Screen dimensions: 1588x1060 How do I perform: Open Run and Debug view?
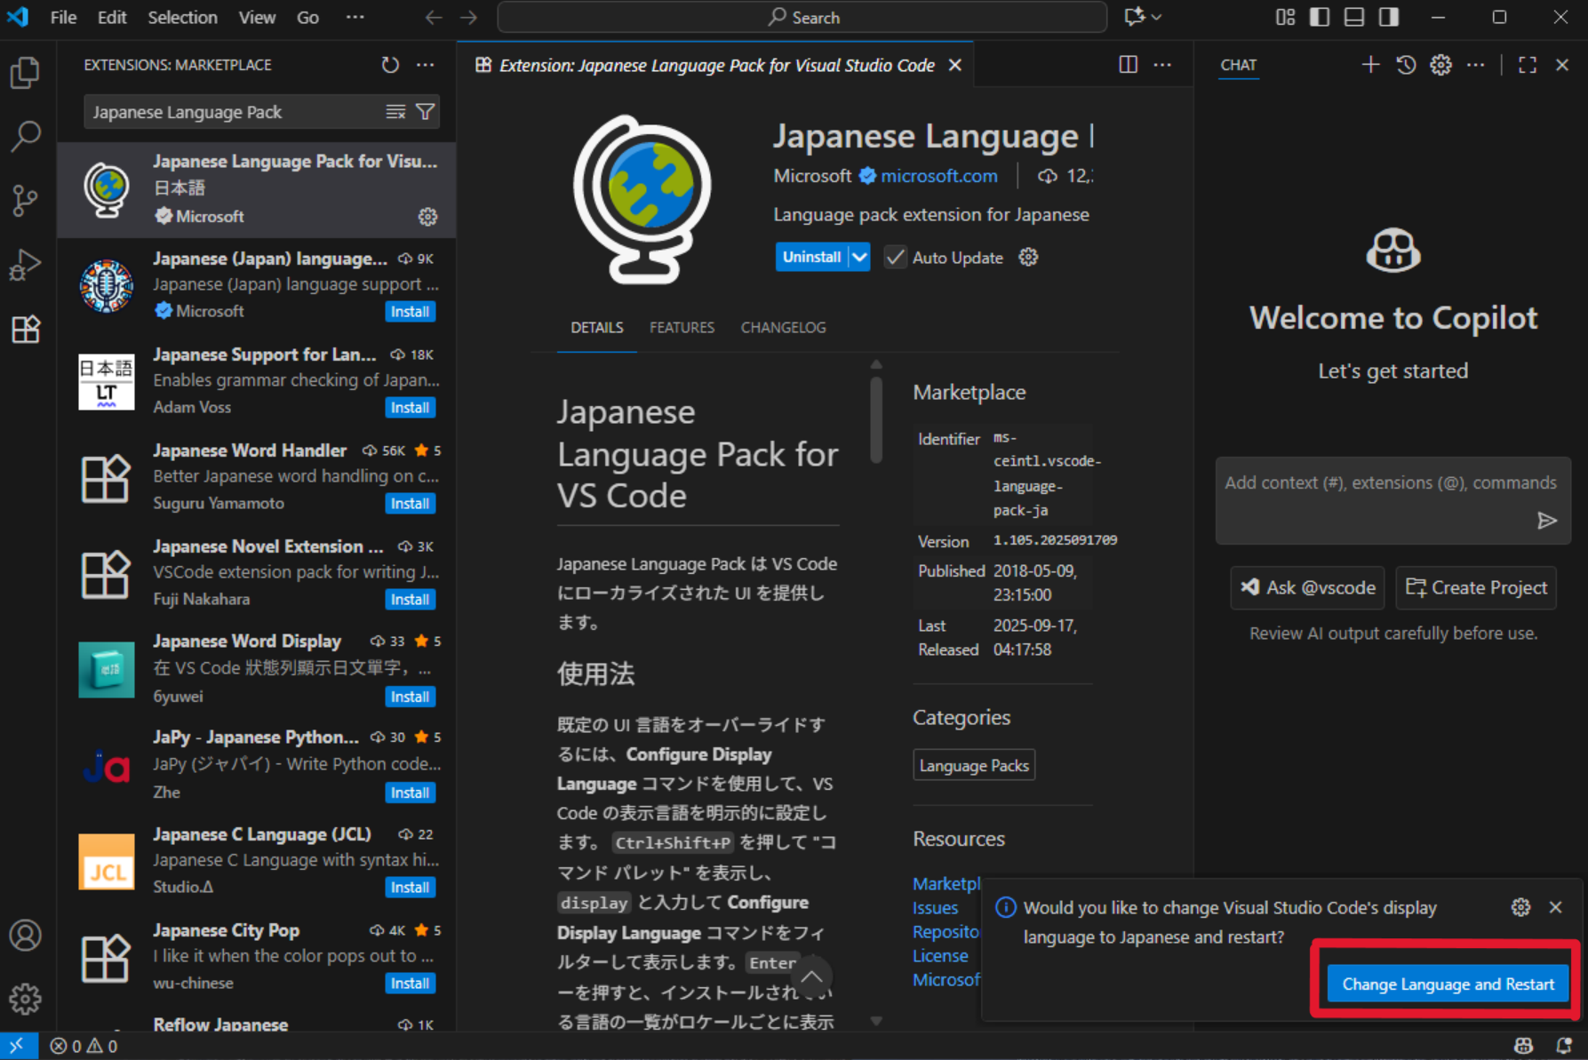(x=25, y=265)
